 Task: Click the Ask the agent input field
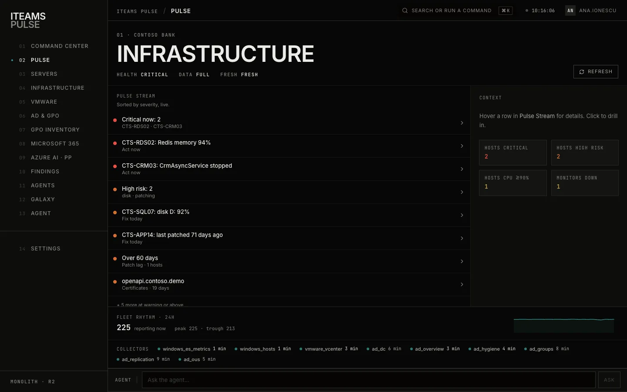coord(368,380)
